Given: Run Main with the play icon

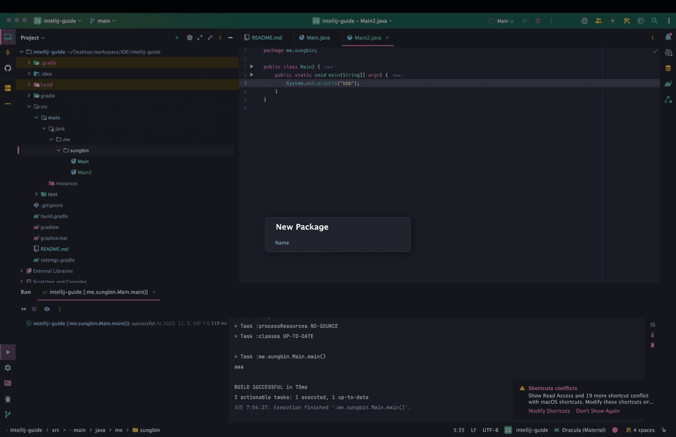Looking at the screenshot, I should click(x=525, y=20).
